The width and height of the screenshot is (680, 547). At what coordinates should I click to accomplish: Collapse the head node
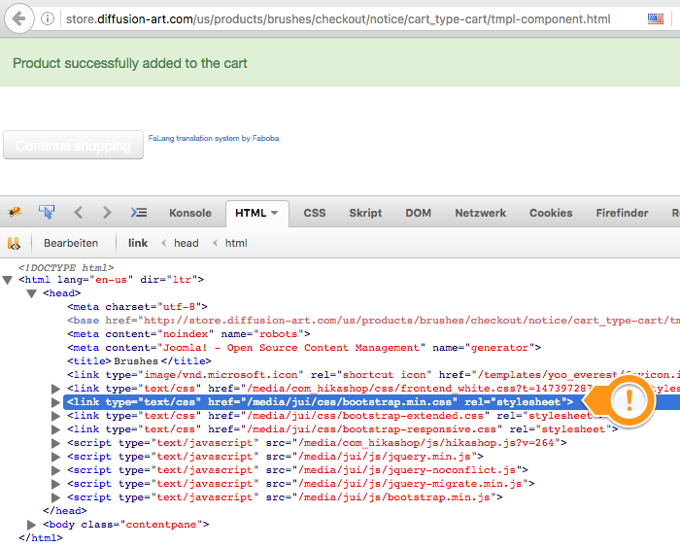coord(31,293)
